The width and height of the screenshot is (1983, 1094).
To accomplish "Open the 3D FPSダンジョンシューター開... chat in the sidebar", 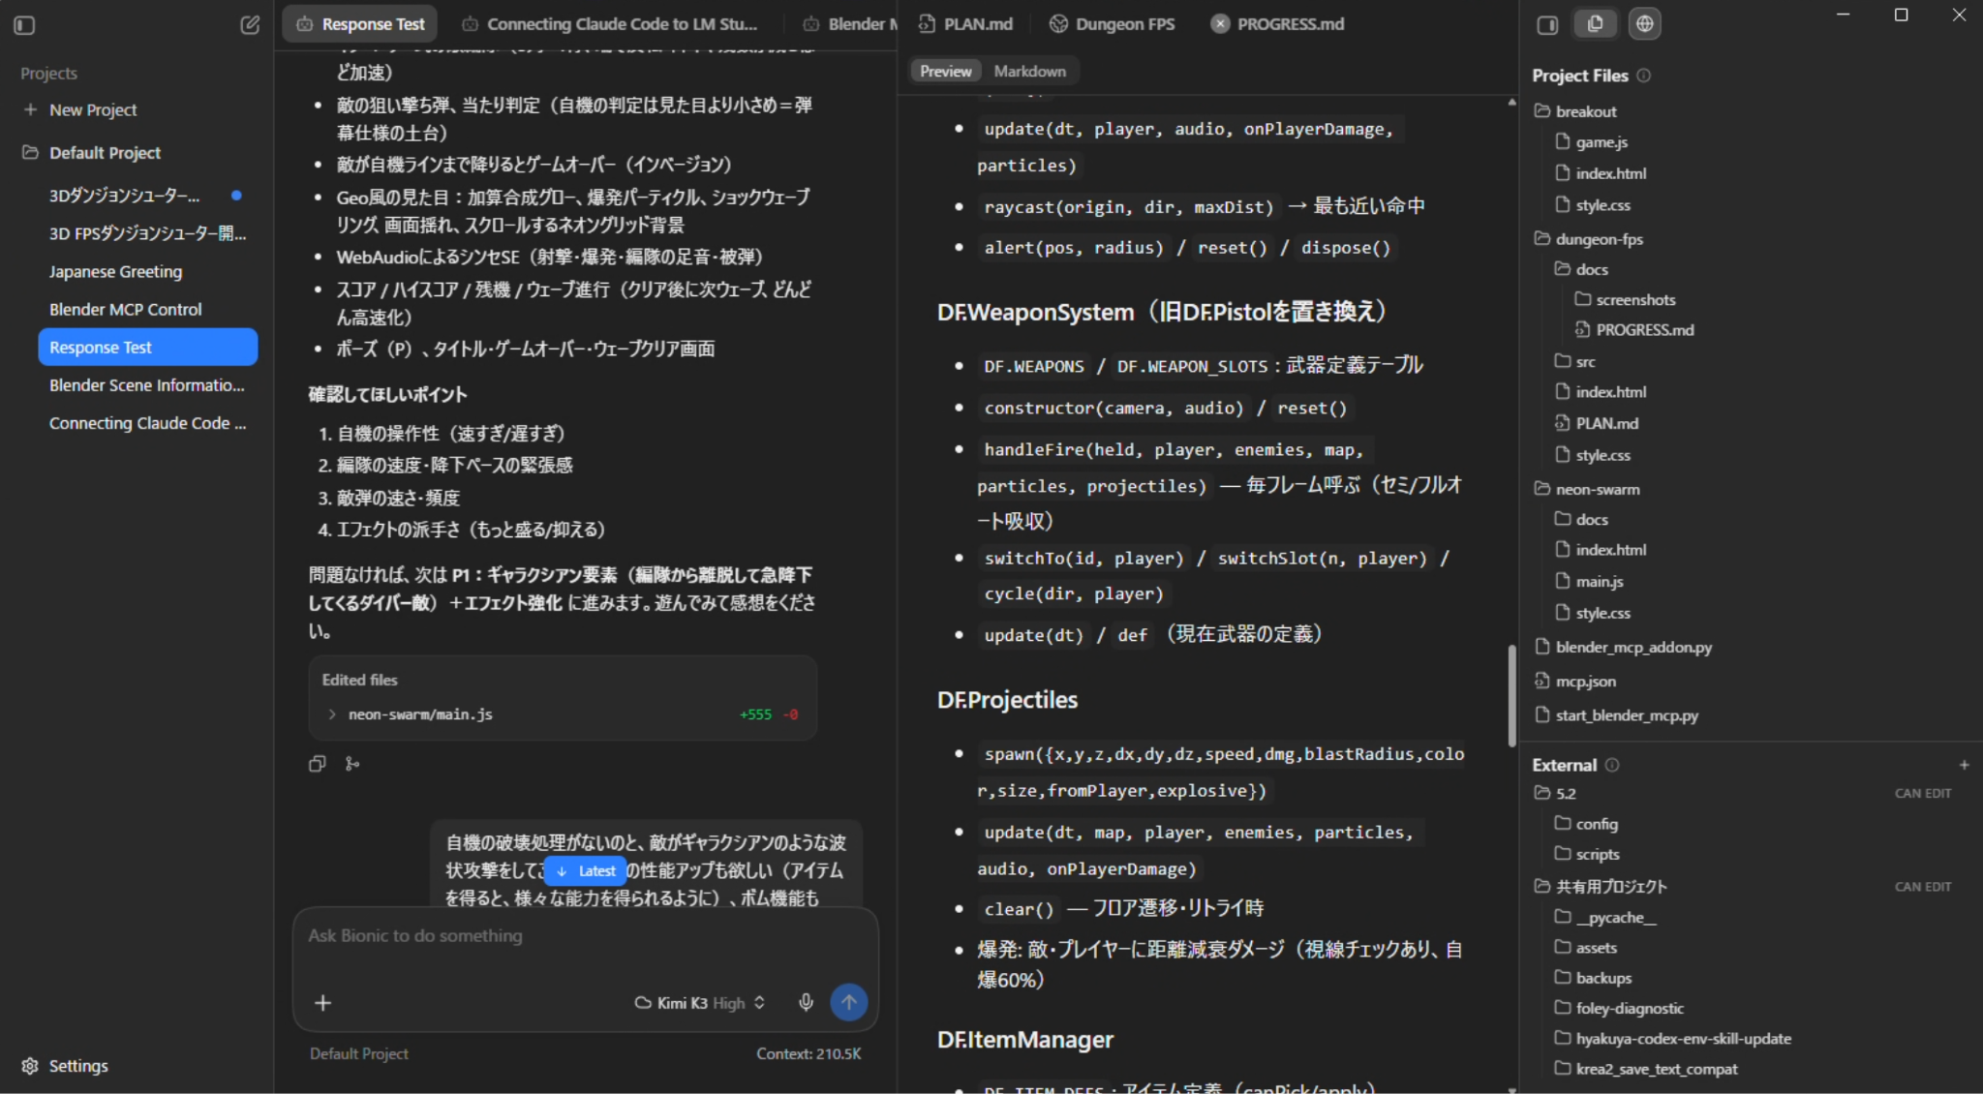I will [148, 233].
